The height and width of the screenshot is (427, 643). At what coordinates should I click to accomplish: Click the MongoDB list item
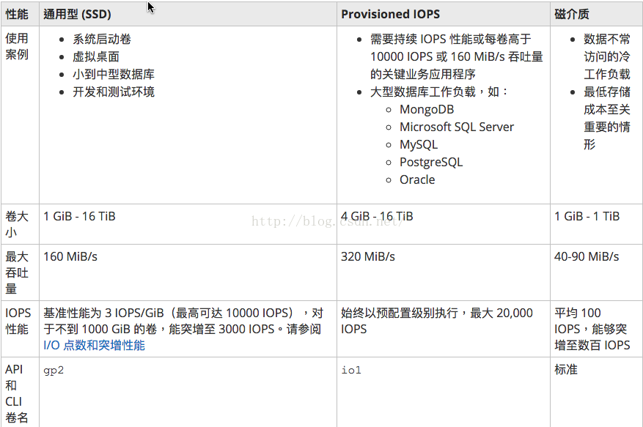point(427,109)
